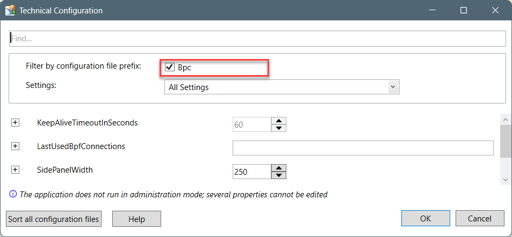Click the SidePanelWidth value field
Image resolution: width=512 pixels, height=237 pixels.
tap(252, 172)
